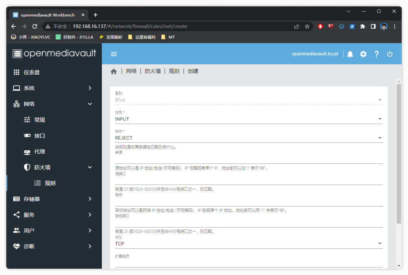This screenshot has width=408, height=275.
Task: Reload the page with browser refresh icon
Action: coord(35,26)
